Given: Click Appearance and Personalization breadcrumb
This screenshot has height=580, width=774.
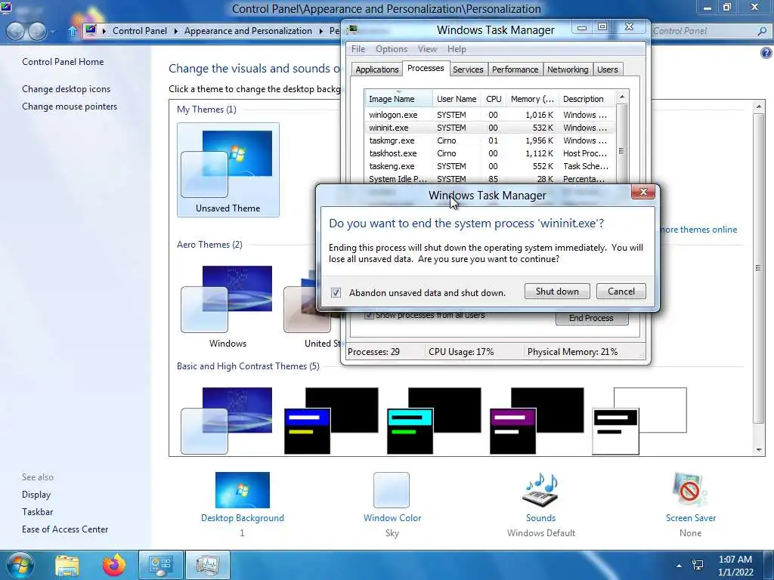Looking at the screenshot, I should click(x=248, y=30).
